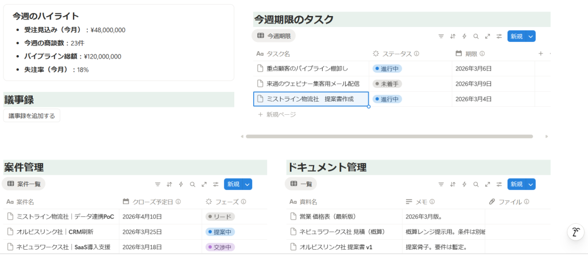This screenshot has width=588, height=256.
Task: Expand the 新規 dropdown arrow in 案件管理
Action: coord(247,184)
